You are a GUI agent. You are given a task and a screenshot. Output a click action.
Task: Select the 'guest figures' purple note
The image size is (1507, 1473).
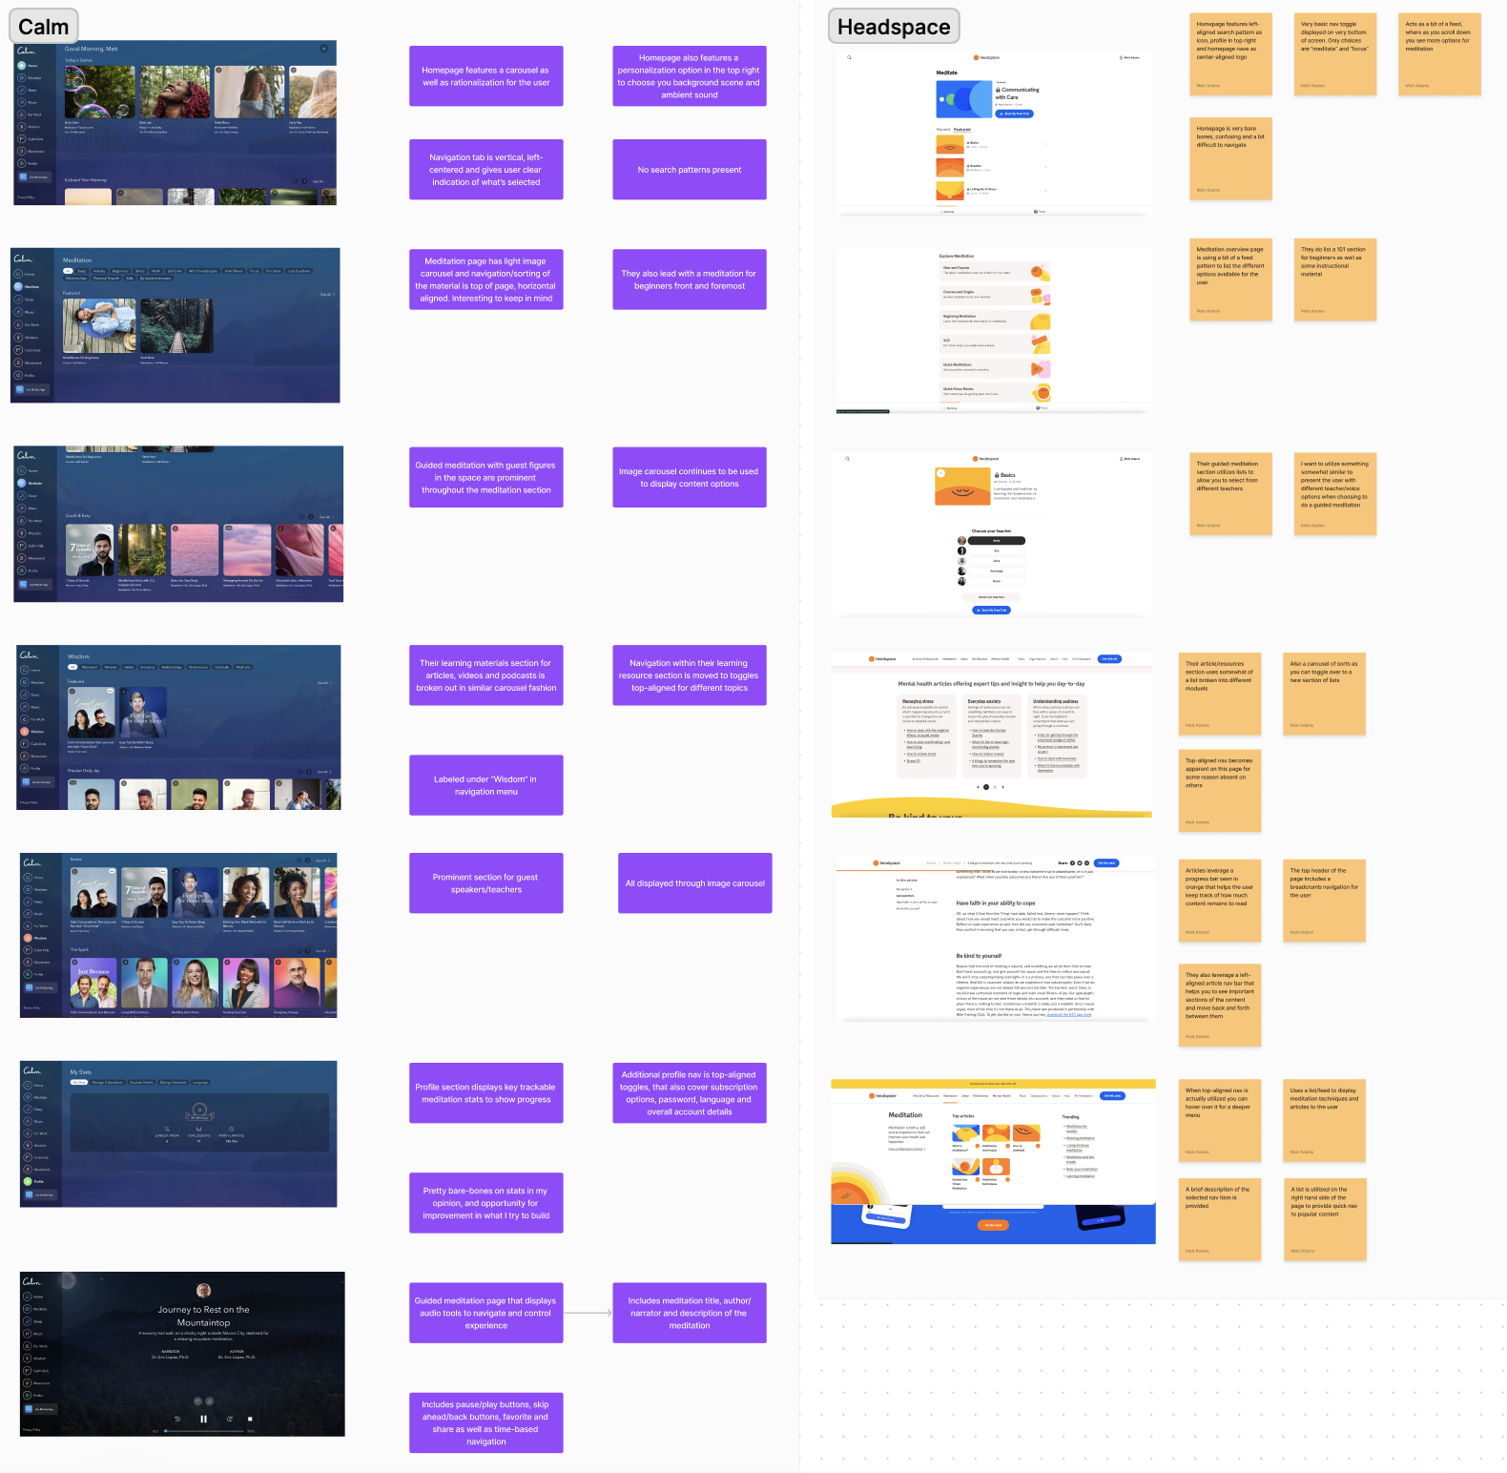(486, 477)
